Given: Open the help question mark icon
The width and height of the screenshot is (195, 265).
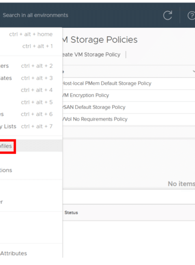Looking at the screenshot, I should 191,16.
